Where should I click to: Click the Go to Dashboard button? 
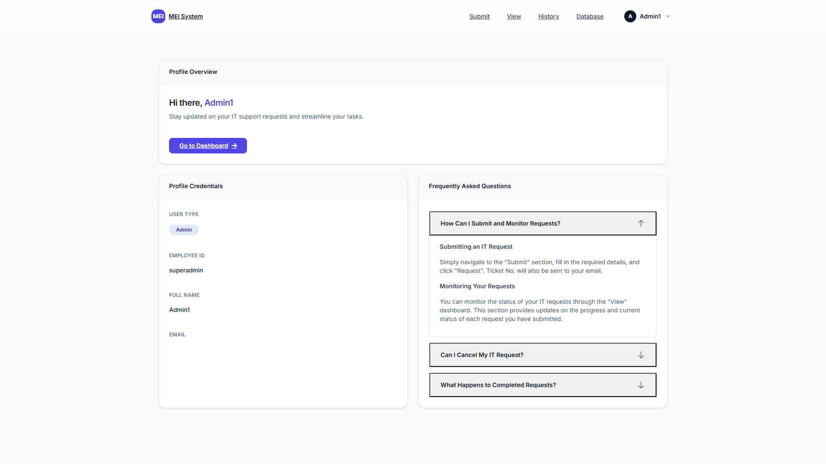(x=203, y=146)
